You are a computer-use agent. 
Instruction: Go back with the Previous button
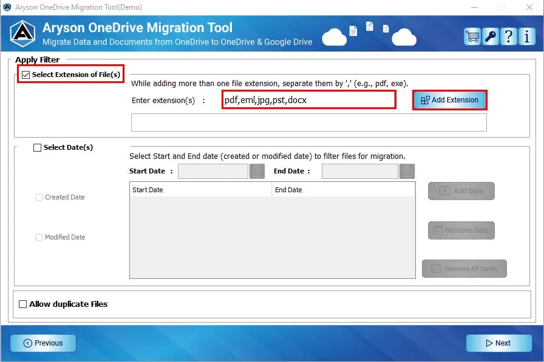(x=43, y=343)
